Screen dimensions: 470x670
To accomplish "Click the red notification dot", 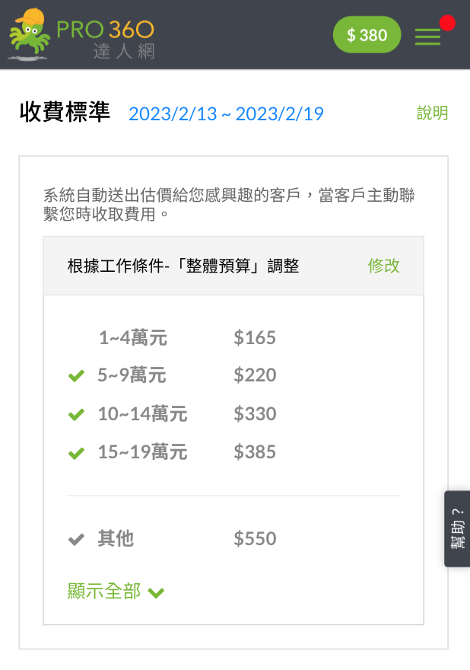I will [x=447, y=23].
